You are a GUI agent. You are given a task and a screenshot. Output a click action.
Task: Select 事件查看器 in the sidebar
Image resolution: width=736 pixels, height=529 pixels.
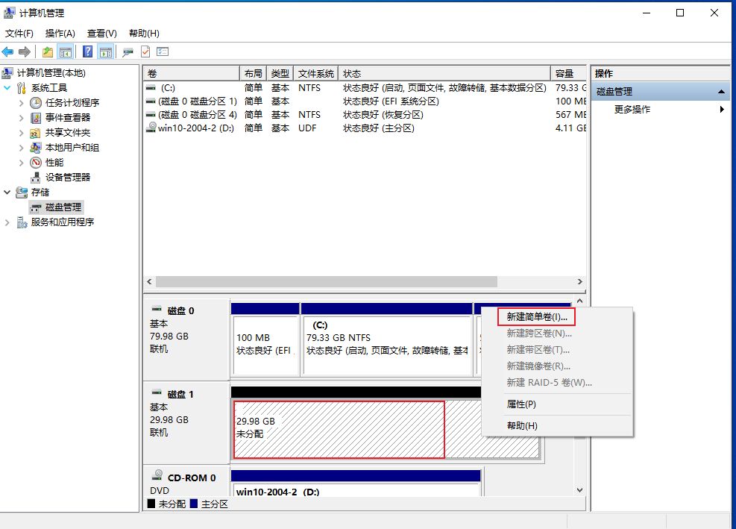pyautogui.click(x=67, y=118)
